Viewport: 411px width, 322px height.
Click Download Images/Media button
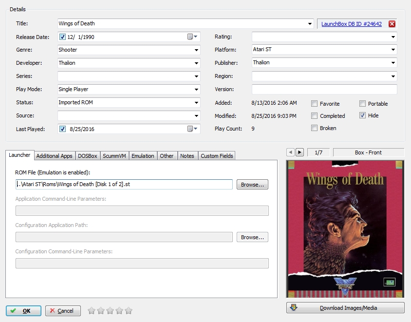click(x=345, y=308)
